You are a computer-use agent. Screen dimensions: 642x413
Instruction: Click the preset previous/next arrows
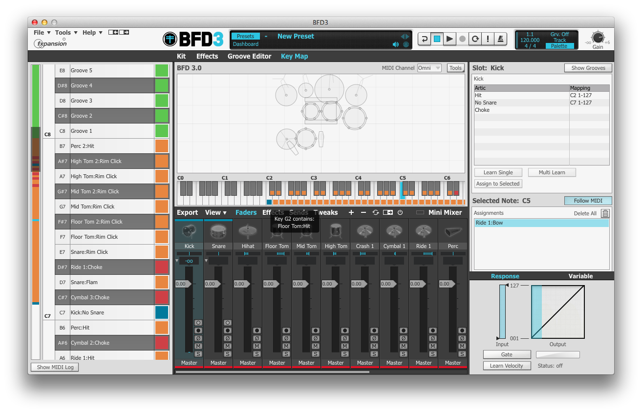tap(405, 37)
